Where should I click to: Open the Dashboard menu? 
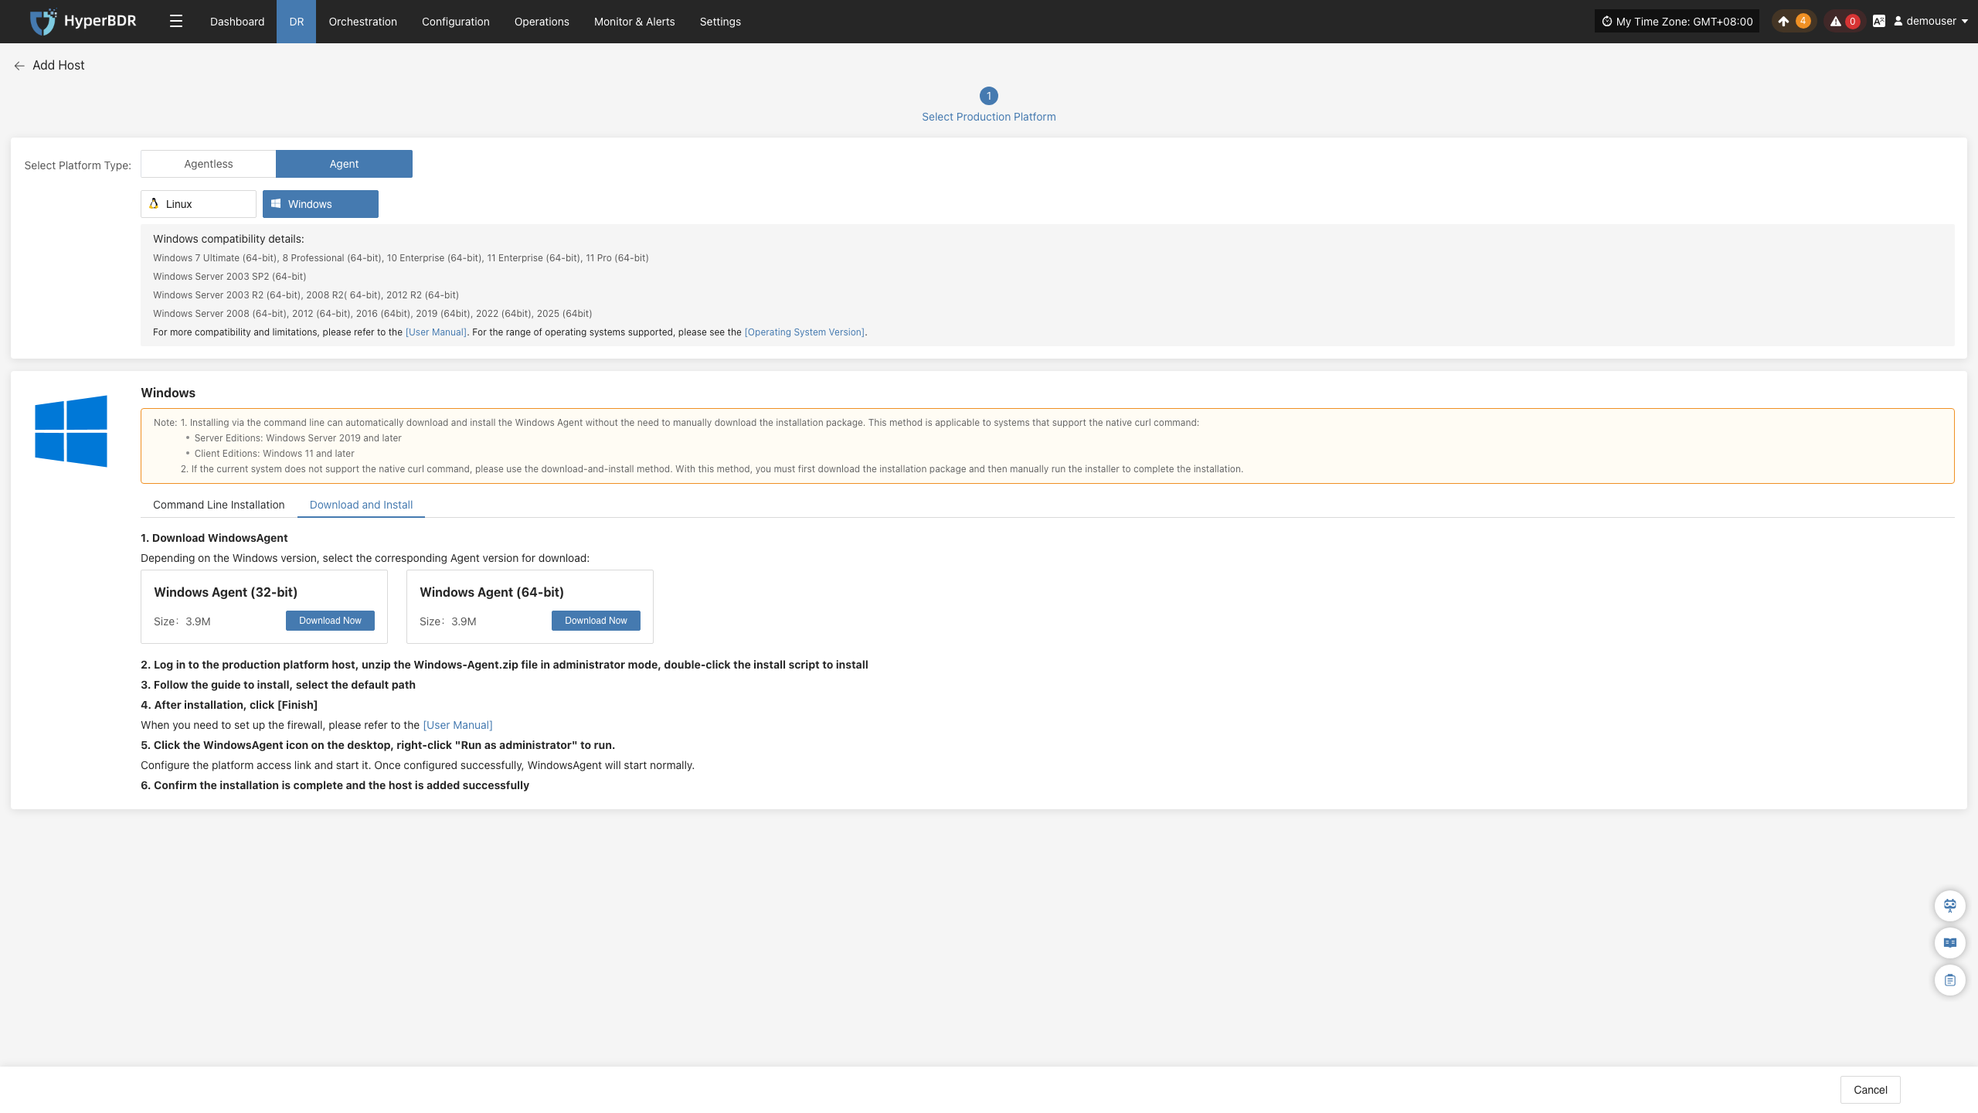[x=237, y=22]
